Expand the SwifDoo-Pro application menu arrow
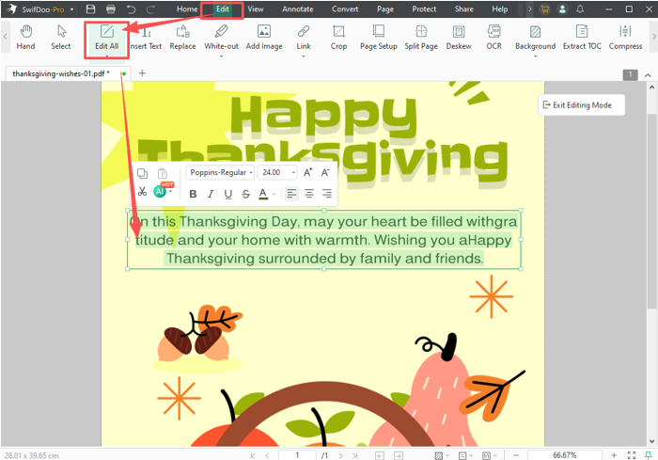 click(71, 9)
